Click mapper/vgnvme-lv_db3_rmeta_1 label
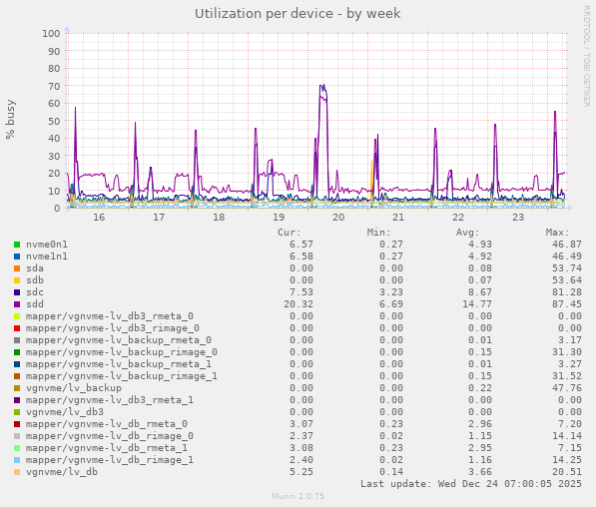Image resolution: width=596 pixels, height=507 pixels. pos(110,400)
